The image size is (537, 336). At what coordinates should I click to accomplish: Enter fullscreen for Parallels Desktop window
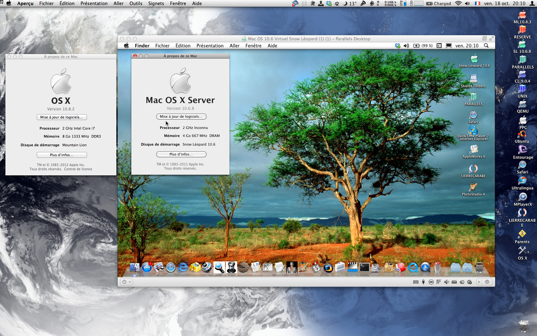pyautogui.click(x=492, y=38)
